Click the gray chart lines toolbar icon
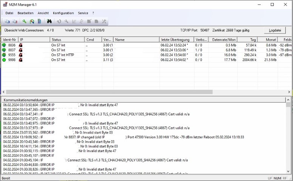 pyautogui.click(x=74, y=21)
